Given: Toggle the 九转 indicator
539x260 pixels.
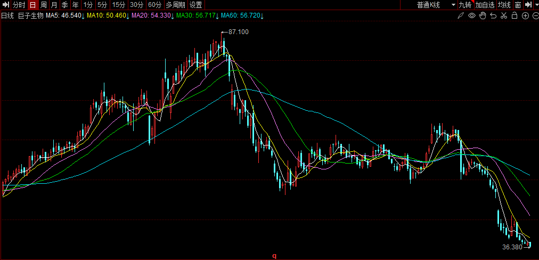Looking at the screenshot, I should tap(465, 5).
